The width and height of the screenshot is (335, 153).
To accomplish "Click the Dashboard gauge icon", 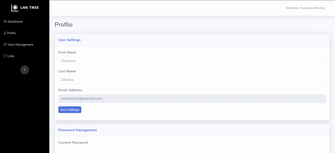I will [5, 22].
